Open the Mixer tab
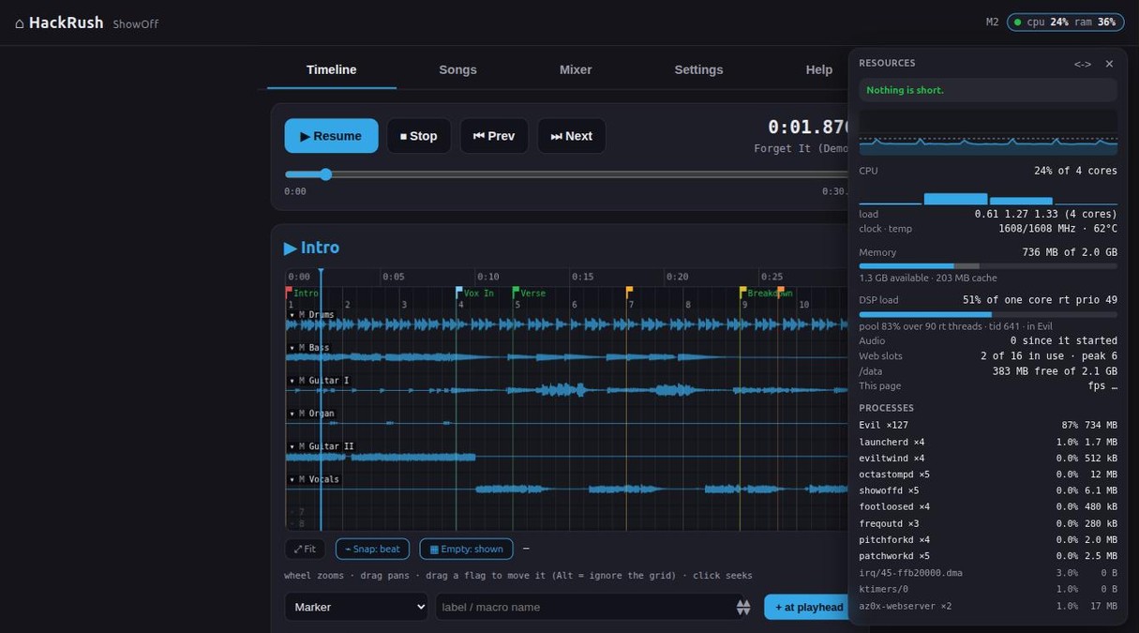Screen dimensions: 1139x633 tap(576, 69)
